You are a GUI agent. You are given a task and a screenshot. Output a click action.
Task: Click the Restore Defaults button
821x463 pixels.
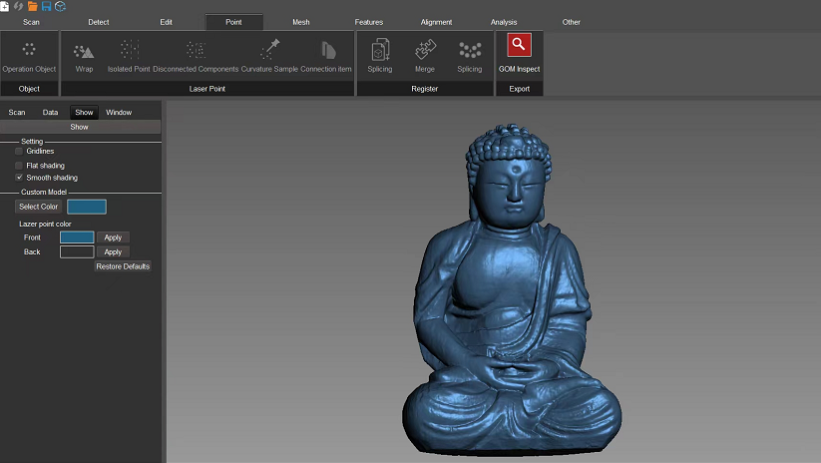click(123, 266)
